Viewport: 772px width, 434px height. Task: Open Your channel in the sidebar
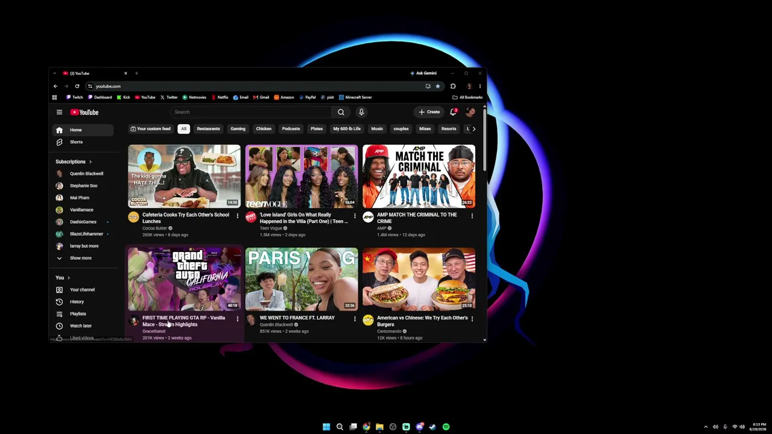pyautogui.click(x=82, y=290)
